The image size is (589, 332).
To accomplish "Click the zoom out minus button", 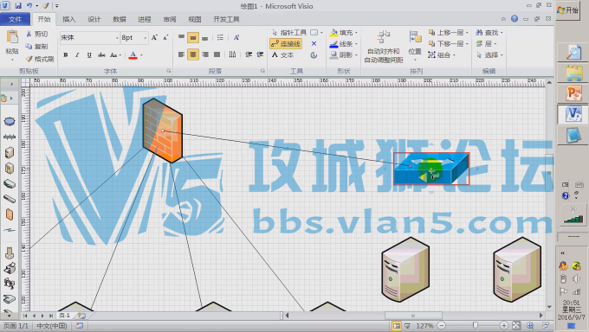I will click(x=442, y=326).
